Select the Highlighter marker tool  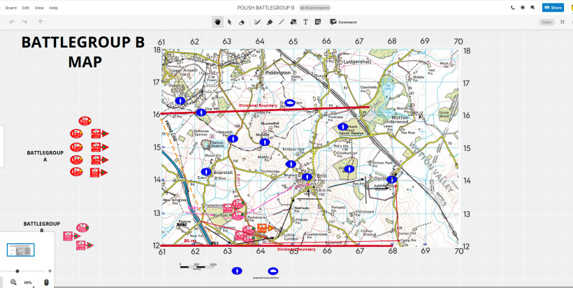tap(270, 22)
